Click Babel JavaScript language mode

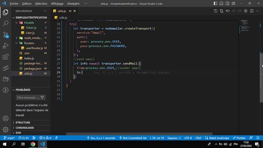point(217,138)
